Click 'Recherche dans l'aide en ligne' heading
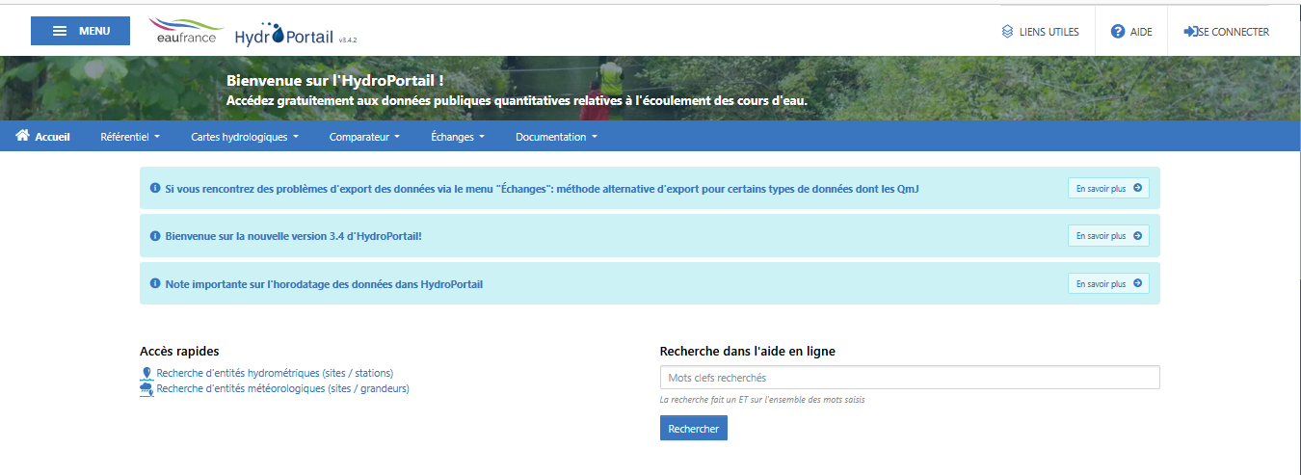This screenshot has height=475, width=1301. pyautogui.click(x=748, y=352)
